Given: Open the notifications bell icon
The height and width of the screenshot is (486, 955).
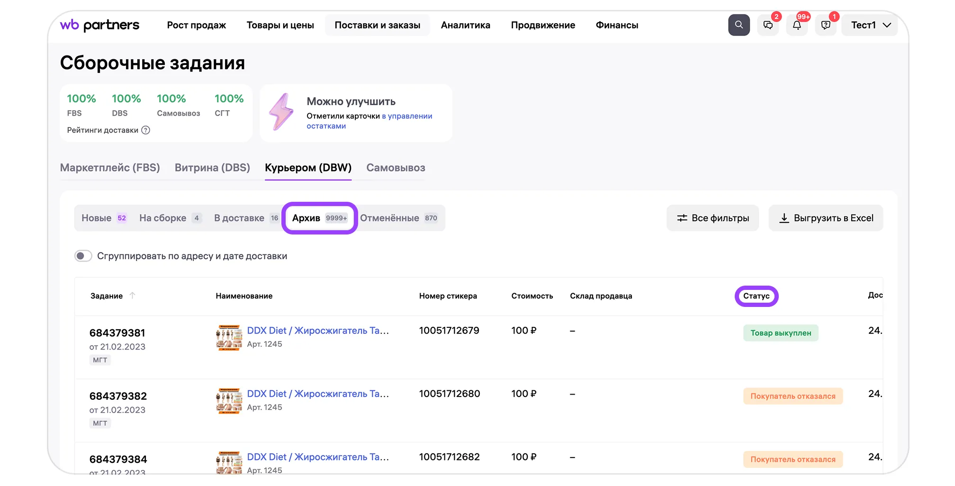Looking at the screenshot, I should (x=797, y=25).
